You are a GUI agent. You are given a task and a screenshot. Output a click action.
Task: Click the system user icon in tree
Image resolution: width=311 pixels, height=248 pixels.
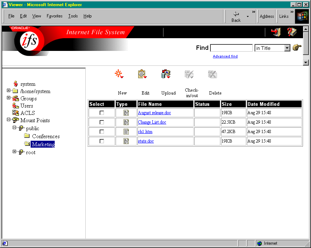coord(15,84)
